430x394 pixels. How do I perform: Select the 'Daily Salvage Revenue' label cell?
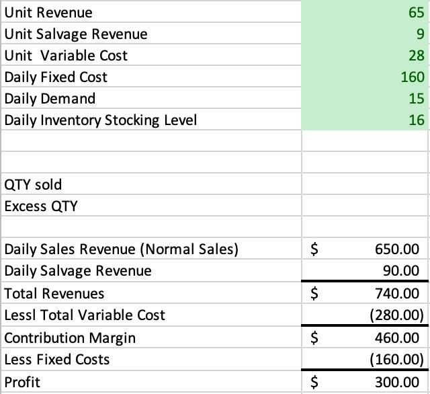click(151, 270)
